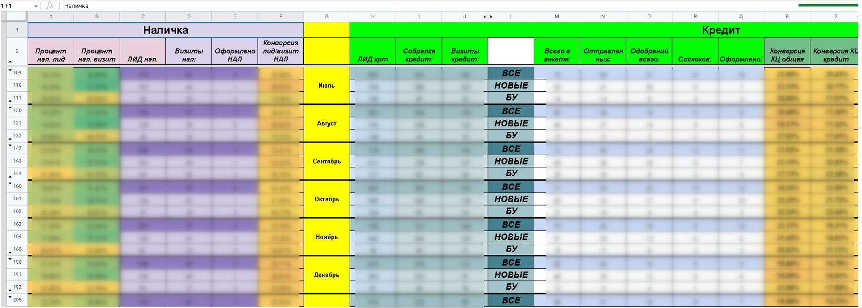
Task: Click the fx function icon
Action: (x=50, y=6)
